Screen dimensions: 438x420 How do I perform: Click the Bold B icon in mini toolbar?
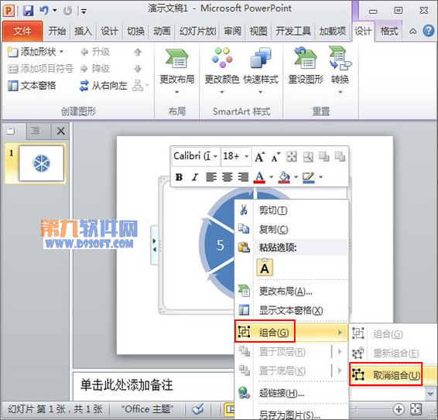tap(179, 177)
